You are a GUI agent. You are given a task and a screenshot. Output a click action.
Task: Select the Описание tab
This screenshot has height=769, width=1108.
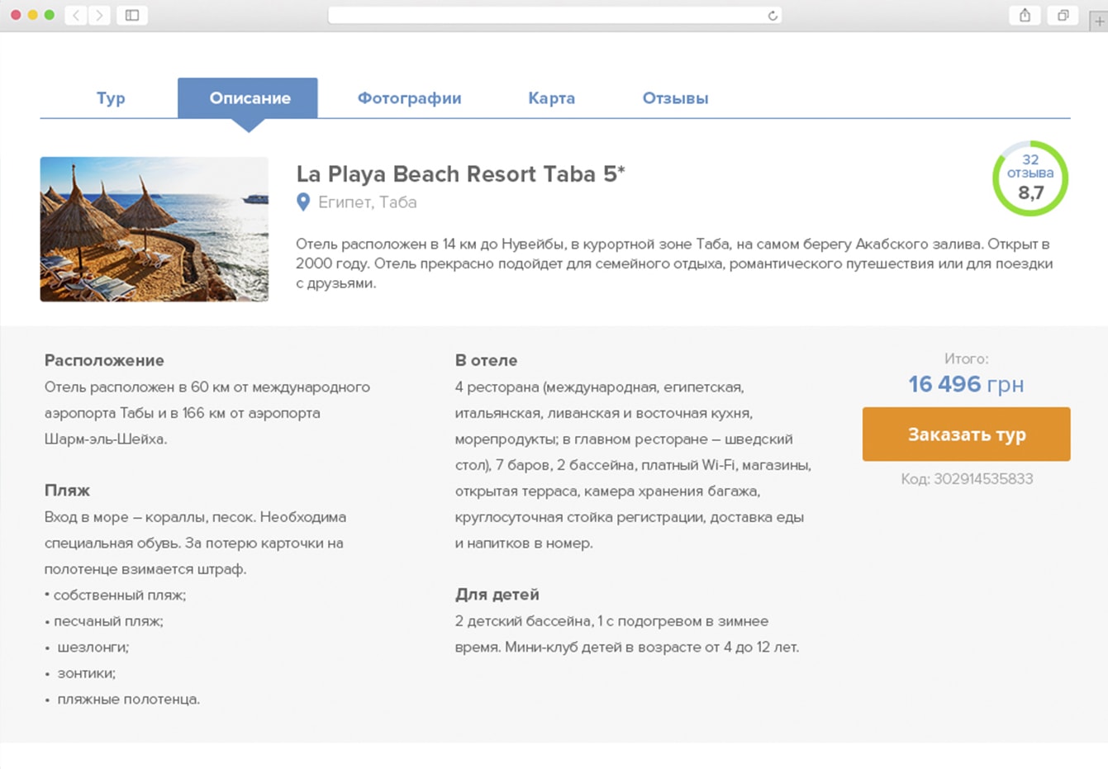[x=249, y=98]
